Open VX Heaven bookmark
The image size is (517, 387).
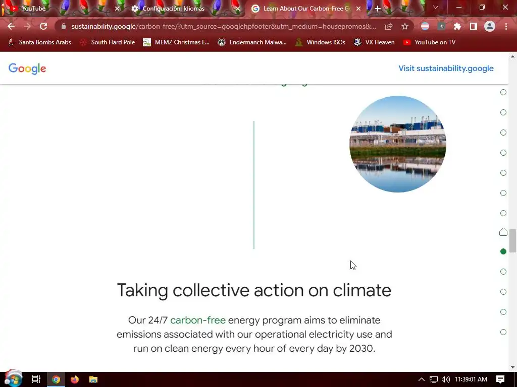(374, 42)
